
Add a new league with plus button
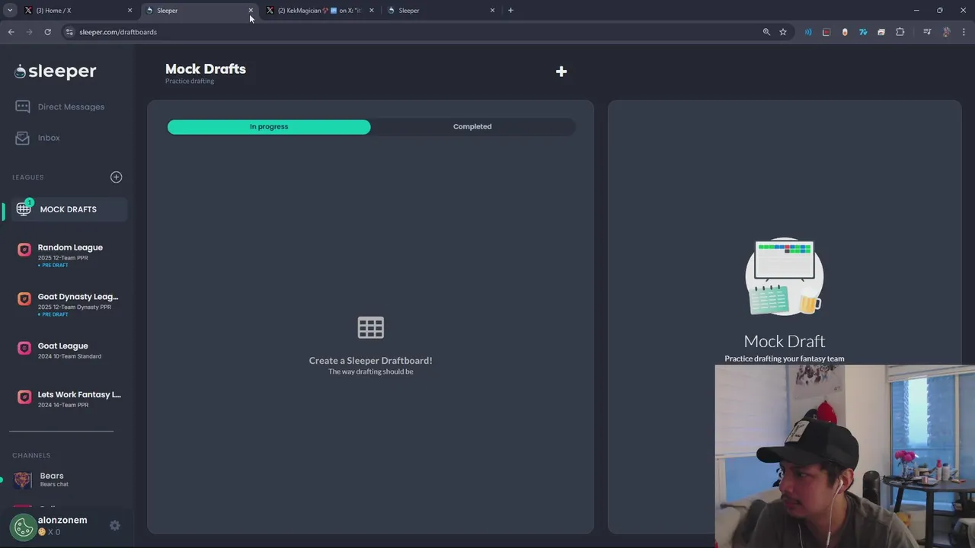point(116,177)
